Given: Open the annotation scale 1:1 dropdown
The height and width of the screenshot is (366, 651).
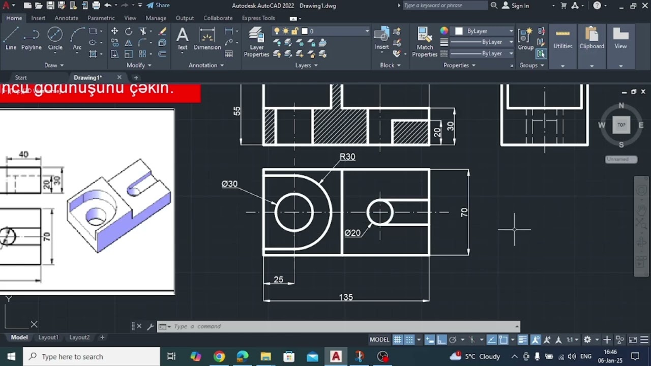Looking at the screenshot, I should (572, 340).
